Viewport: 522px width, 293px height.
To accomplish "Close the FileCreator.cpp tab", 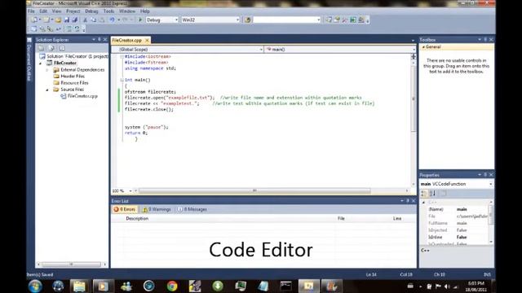I will pos(147,40).
